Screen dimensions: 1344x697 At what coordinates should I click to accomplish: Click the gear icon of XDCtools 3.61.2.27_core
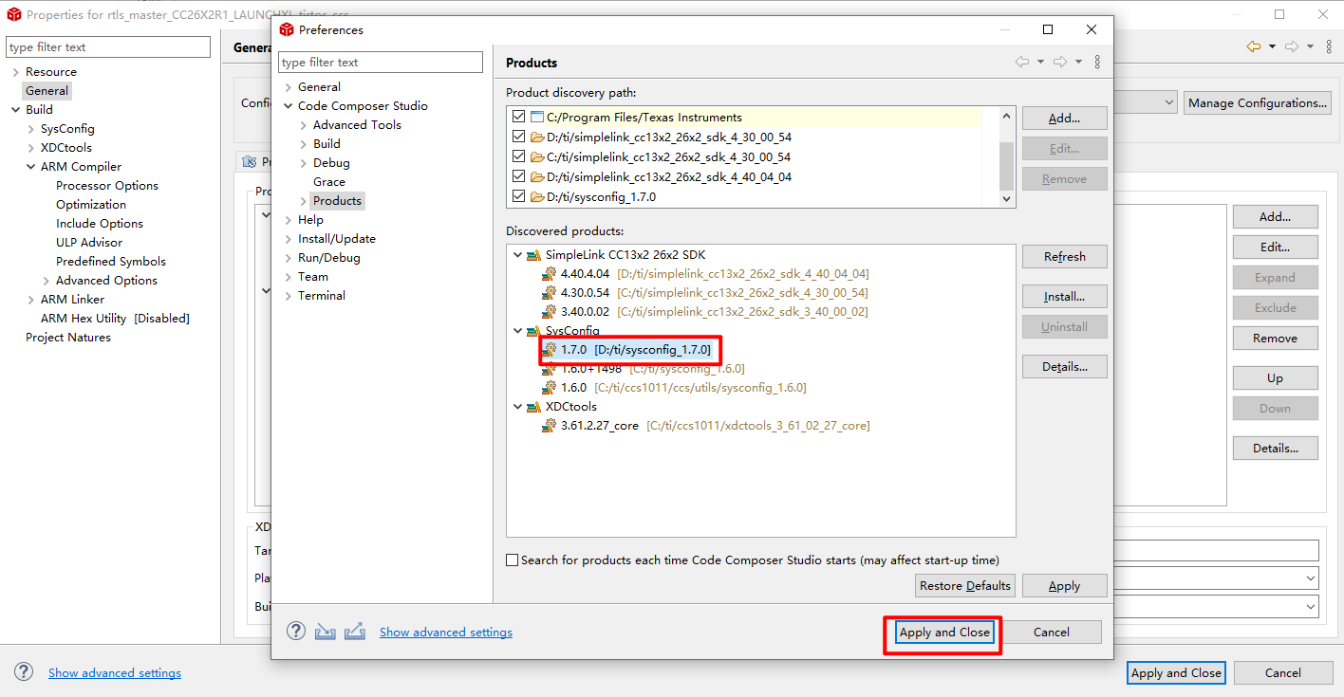(549, 425)
